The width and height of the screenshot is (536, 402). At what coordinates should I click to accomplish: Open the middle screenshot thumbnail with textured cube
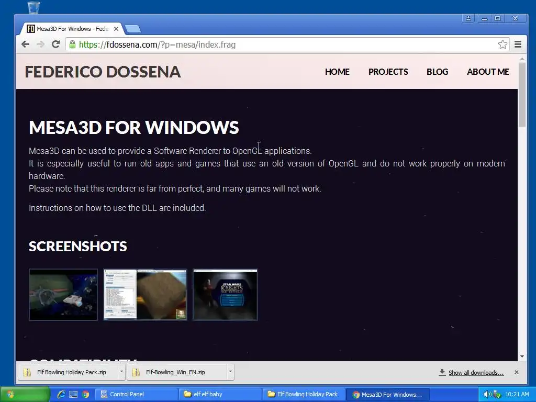[146, 295]
